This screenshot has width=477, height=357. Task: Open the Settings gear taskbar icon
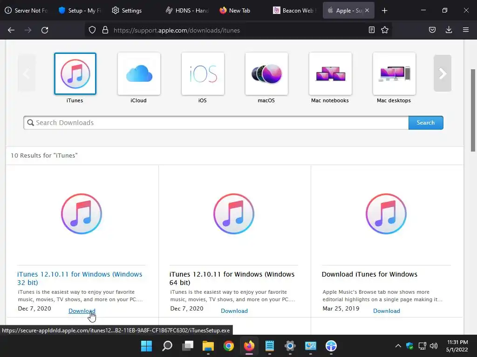click(290, 346)
